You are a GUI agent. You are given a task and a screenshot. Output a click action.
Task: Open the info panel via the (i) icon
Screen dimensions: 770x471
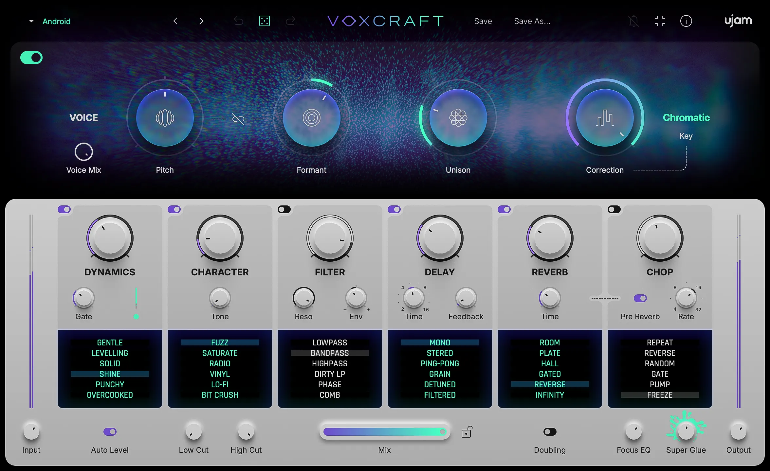tap(686, 21)
